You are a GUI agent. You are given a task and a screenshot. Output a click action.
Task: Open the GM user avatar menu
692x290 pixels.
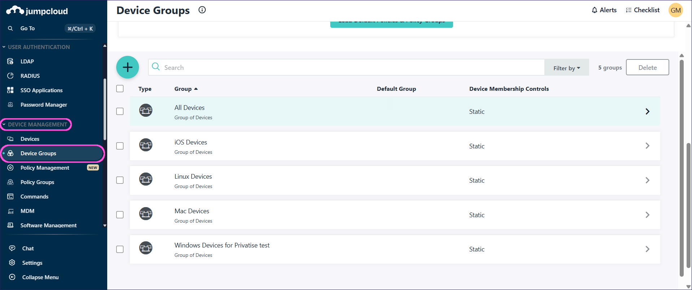[675, 10]
